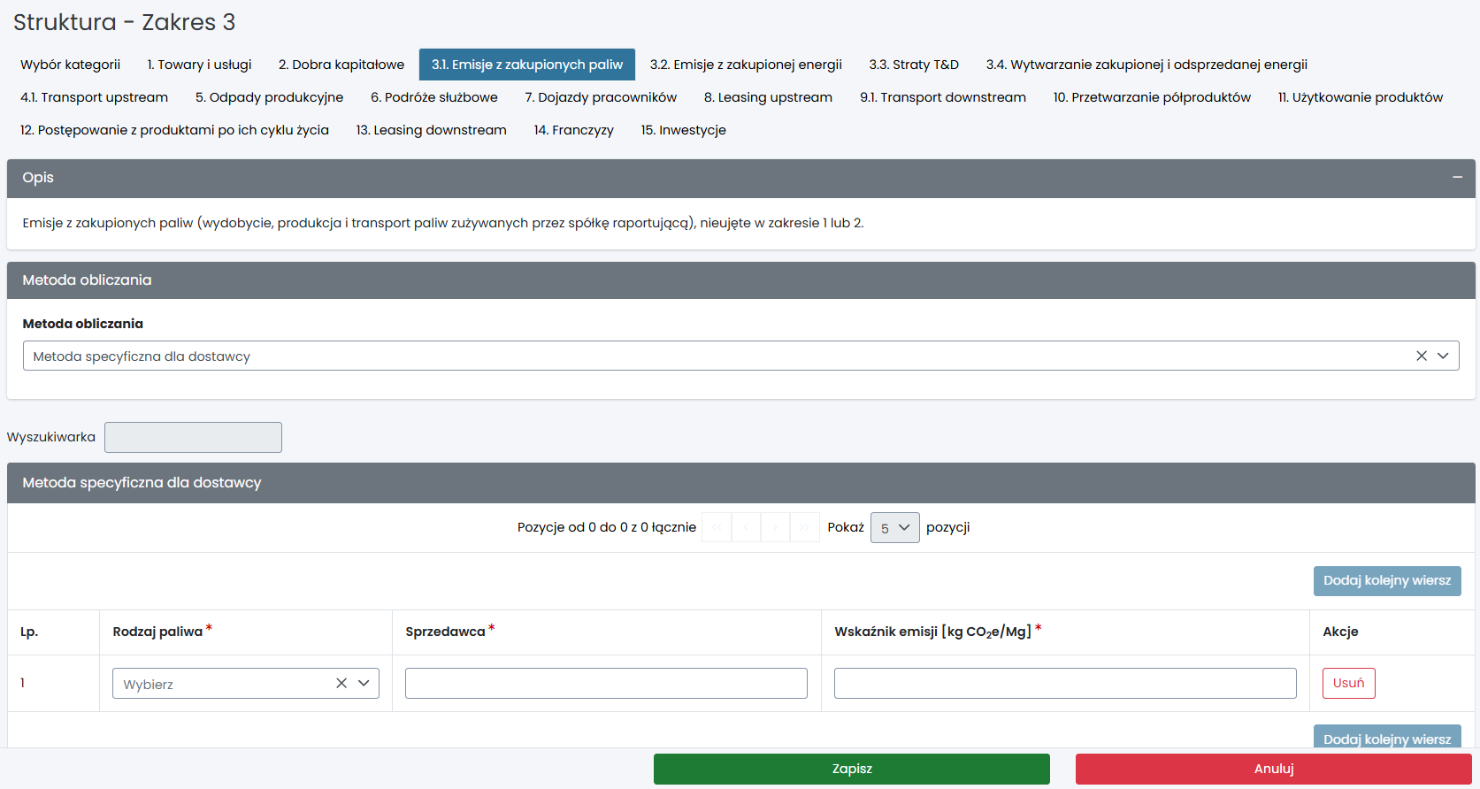Select the Wybór kategorii tab
Image resolution: width=1480 pixels, height=789 pixels.
point(70,65)
